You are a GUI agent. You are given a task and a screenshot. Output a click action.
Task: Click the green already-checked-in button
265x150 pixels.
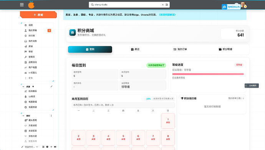(156, 65)
